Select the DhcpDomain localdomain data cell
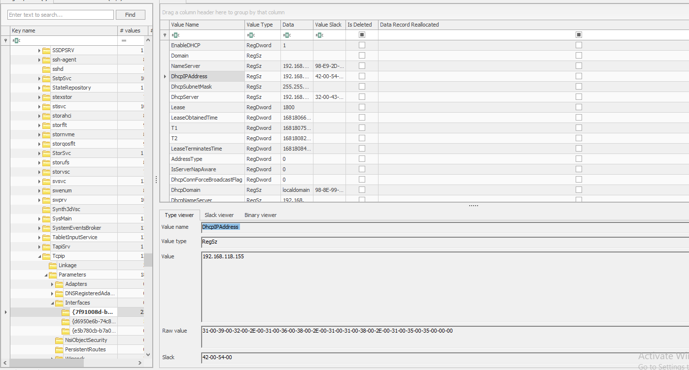 (297, 190)
